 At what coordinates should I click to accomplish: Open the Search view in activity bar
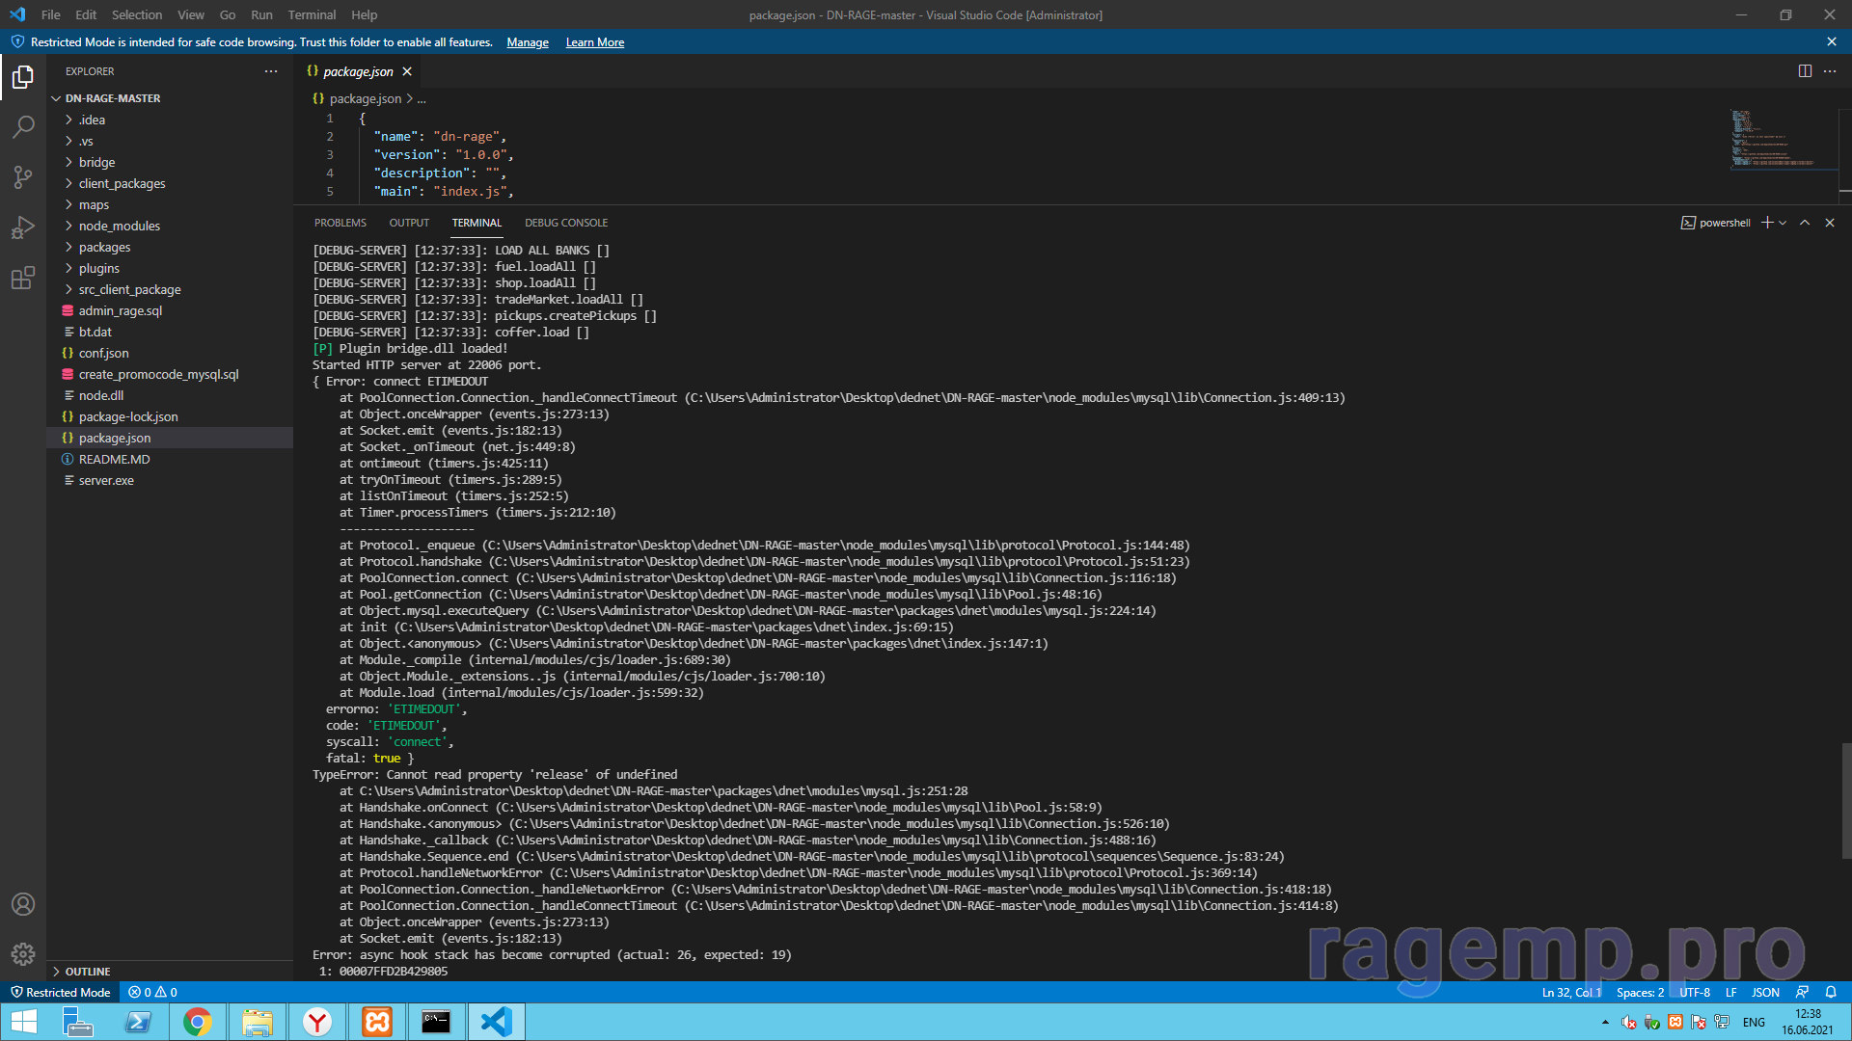pyautogui.click(x=23, y=127)
